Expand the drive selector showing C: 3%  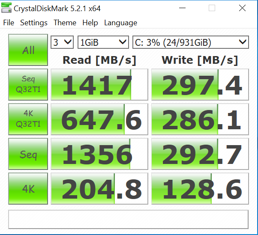tap(191, 42)
